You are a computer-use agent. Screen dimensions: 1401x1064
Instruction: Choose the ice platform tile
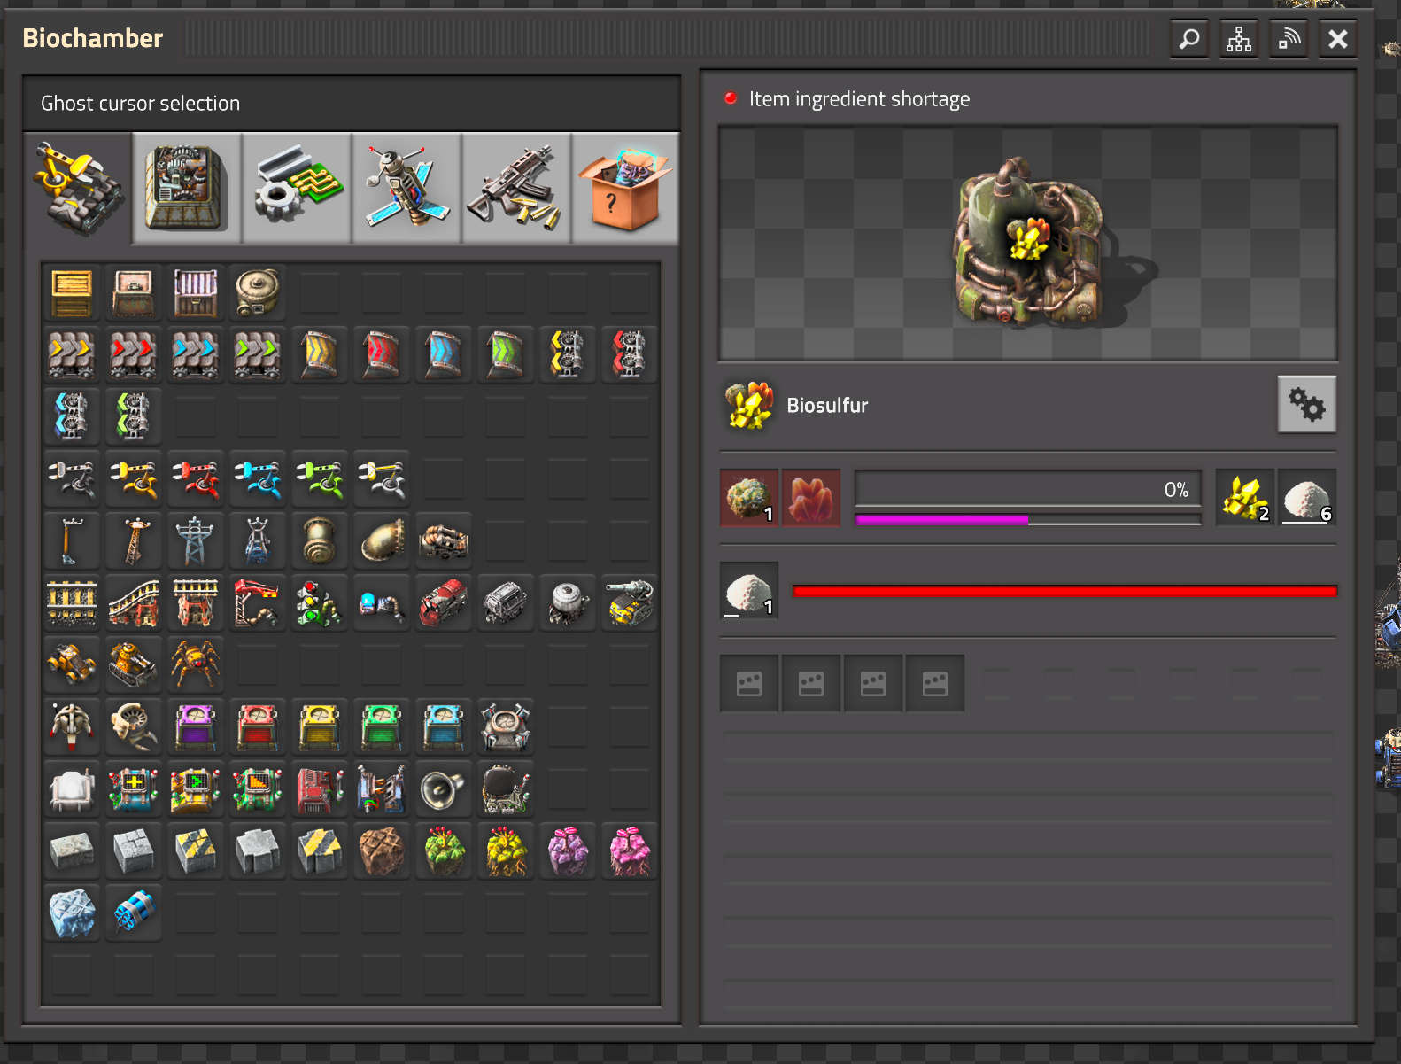[72, 913]
